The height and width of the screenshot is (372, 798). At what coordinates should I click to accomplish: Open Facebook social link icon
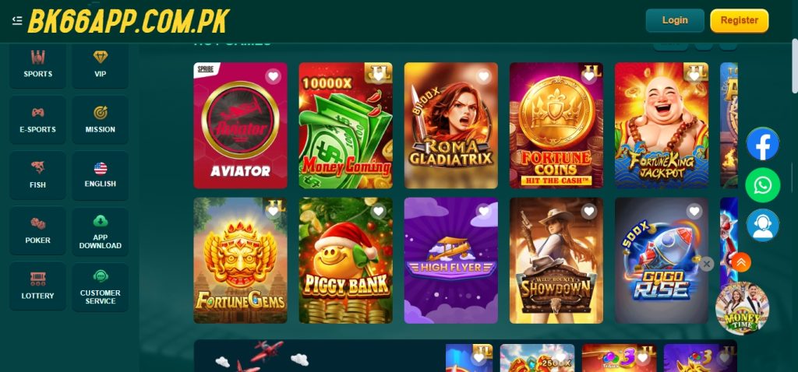[x=762, y=144]
